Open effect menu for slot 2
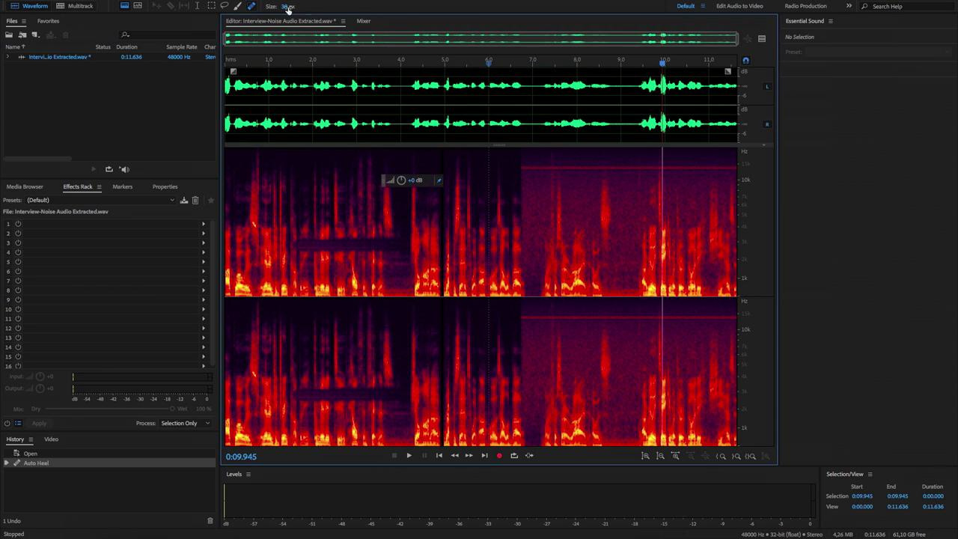 click(x=204, y=234)
